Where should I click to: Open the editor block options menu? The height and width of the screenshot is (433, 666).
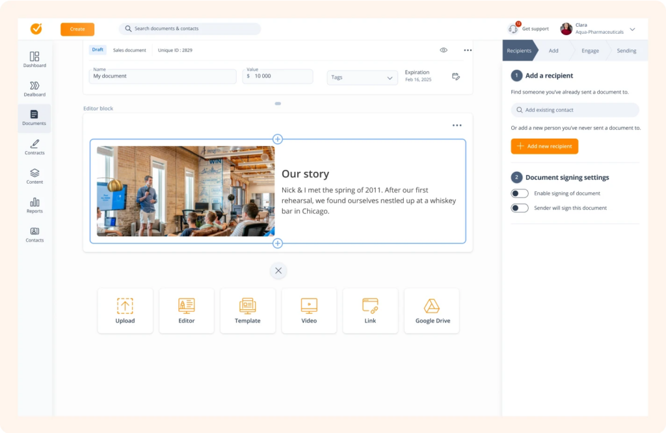tap(457, 124)
